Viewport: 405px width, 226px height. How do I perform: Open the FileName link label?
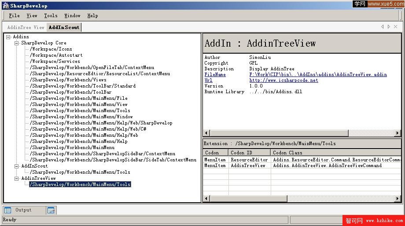tap(215, 75)
